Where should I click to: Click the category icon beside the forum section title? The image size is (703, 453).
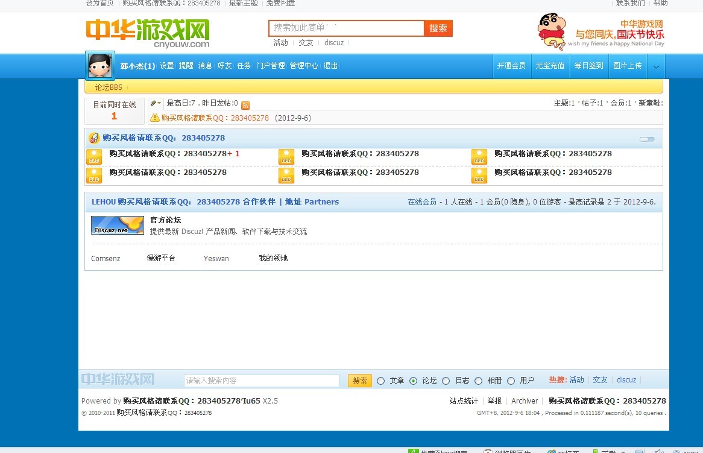click(93, 138)
